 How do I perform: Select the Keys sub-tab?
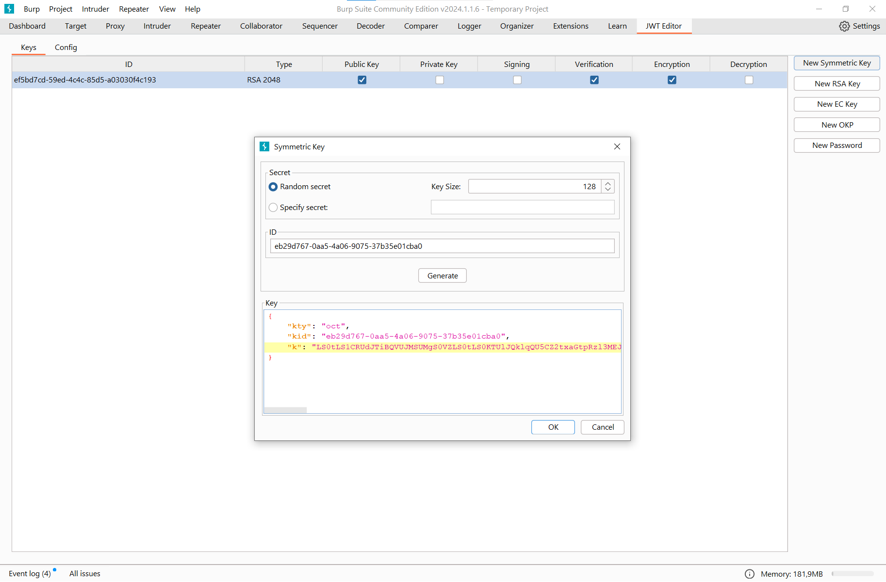click(x=29, y=48)
